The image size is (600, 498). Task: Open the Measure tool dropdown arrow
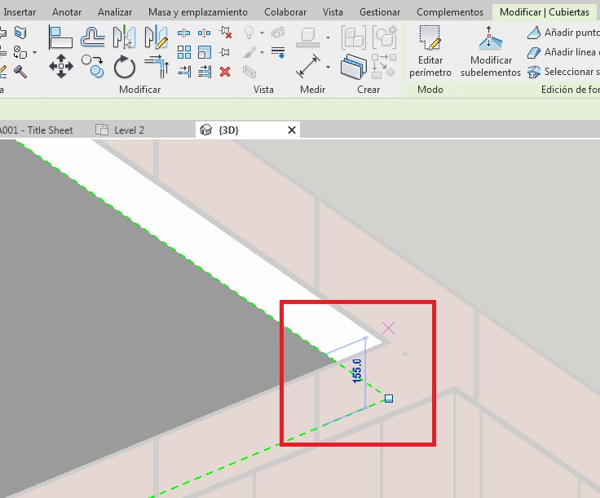[x=328, y=67]
